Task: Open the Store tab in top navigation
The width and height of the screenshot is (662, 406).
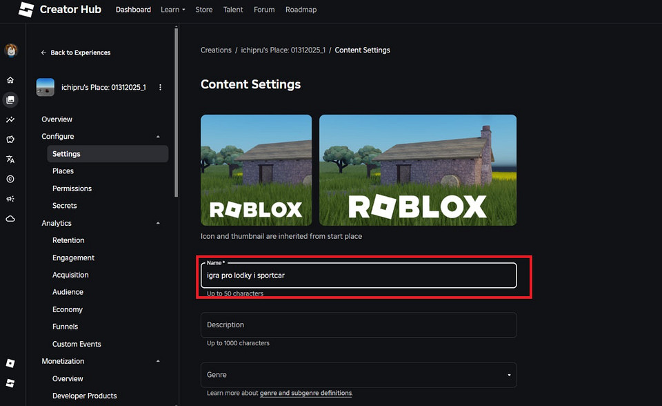Action: tap(203, 10)
